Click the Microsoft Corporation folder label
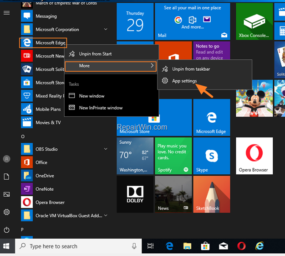Image resolution: width=285 pixels, height=256 pixels. (x=57, y=30)
